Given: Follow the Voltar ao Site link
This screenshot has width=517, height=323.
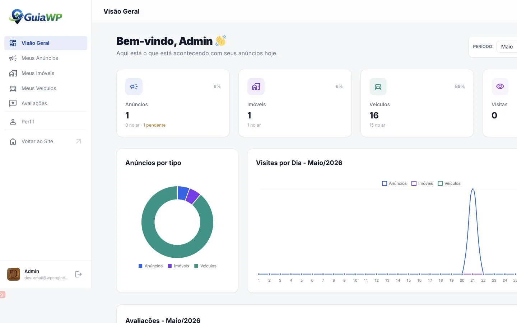Looking at the screenshot, I should point(46,141).
